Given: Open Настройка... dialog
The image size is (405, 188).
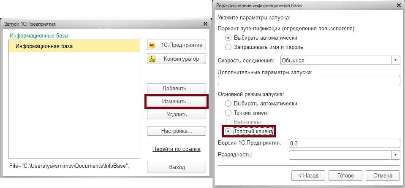Looking at the screenshot, I should 177,131.
